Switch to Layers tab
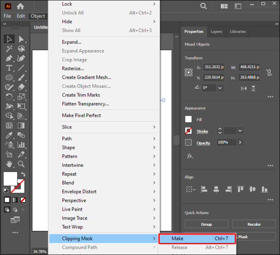This screenshot has width=280, height=255. [216, 32]
